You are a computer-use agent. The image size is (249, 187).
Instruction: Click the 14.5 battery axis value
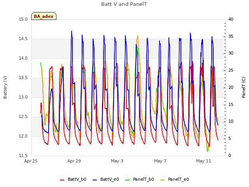23,39
